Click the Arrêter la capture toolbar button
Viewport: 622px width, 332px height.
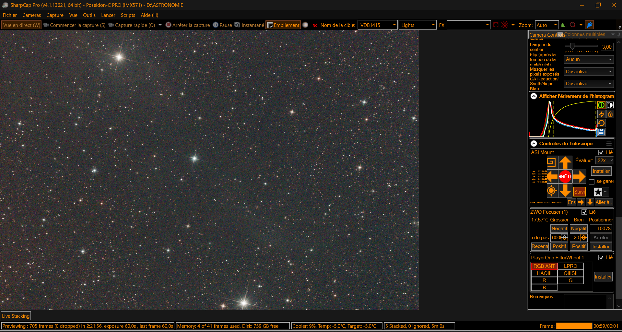[x=188, y=25]
